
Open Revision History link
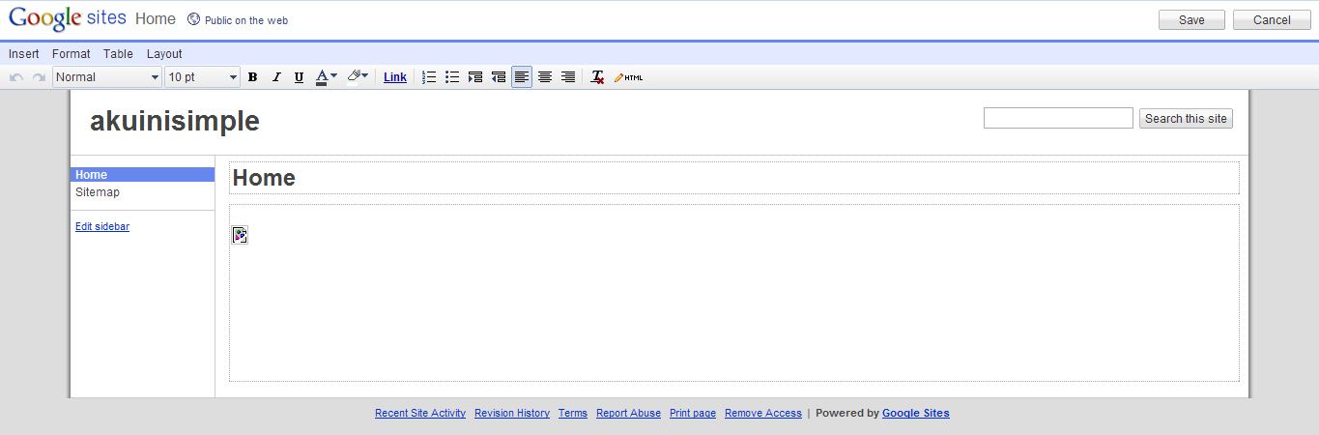pyautogui.click(x=512, y=413)
